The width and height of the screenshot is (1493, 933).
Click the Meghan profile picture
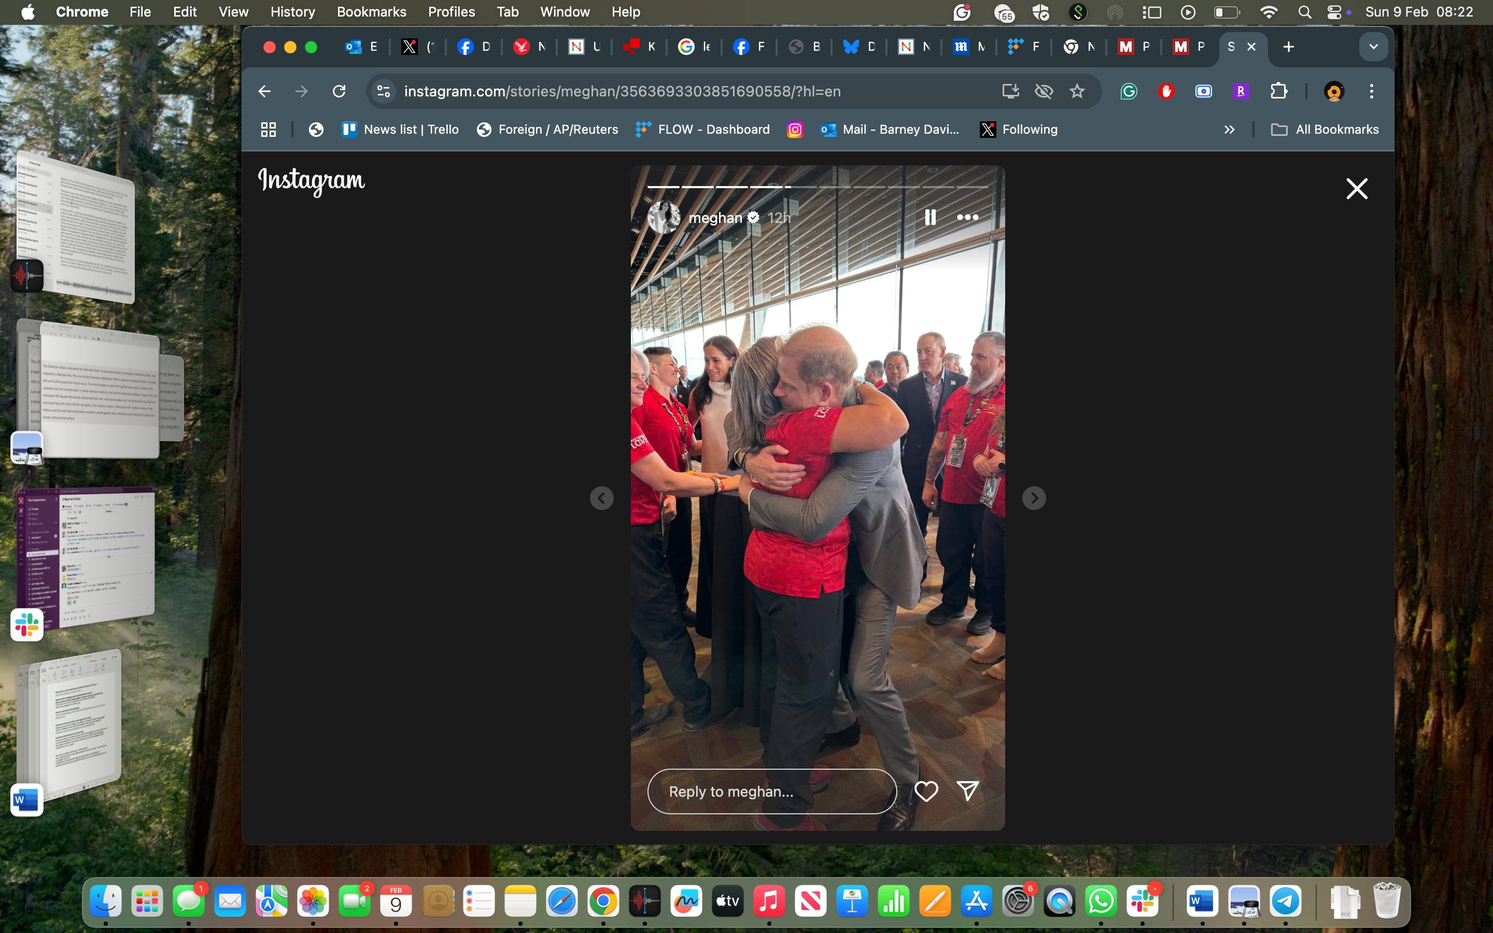(664, 217)
